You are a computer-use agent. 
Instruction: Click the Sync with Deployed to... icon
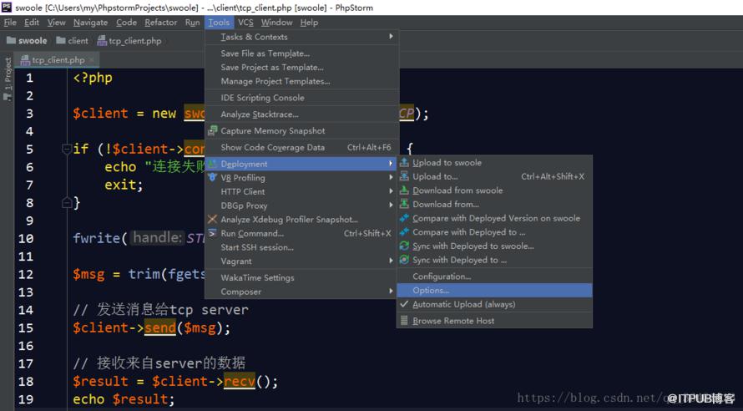pos(404,260)
